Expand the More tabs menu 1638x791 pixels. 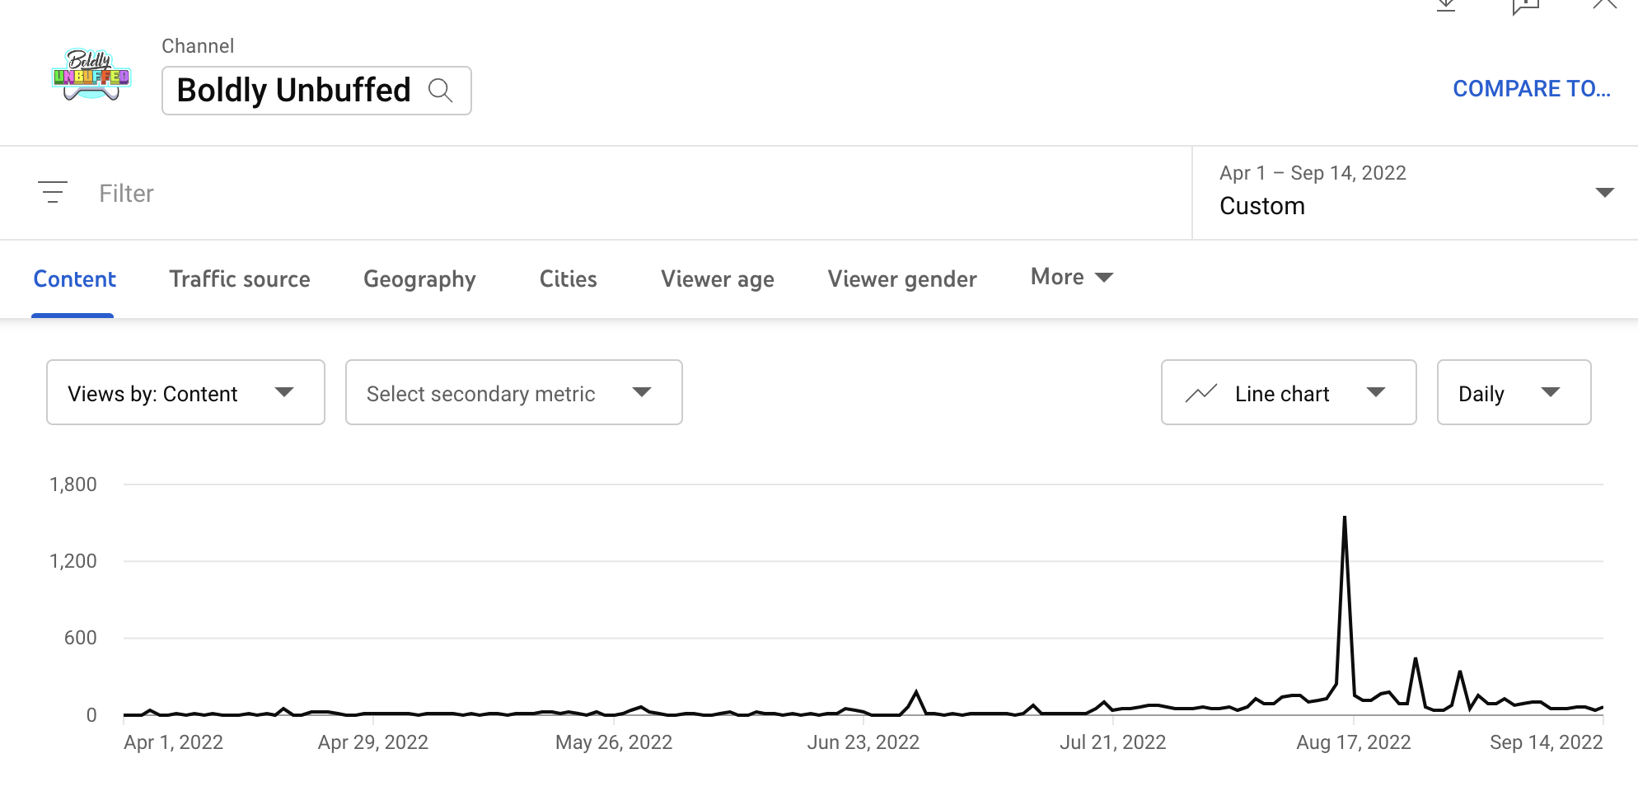pyautogui.click(x=1069, y=277)
